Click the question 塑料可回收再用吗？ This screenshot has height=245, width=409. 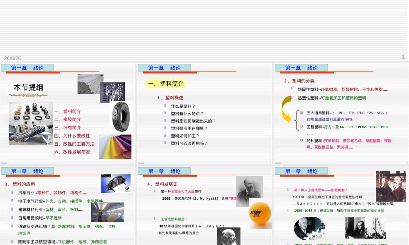[x=189, y=143]
